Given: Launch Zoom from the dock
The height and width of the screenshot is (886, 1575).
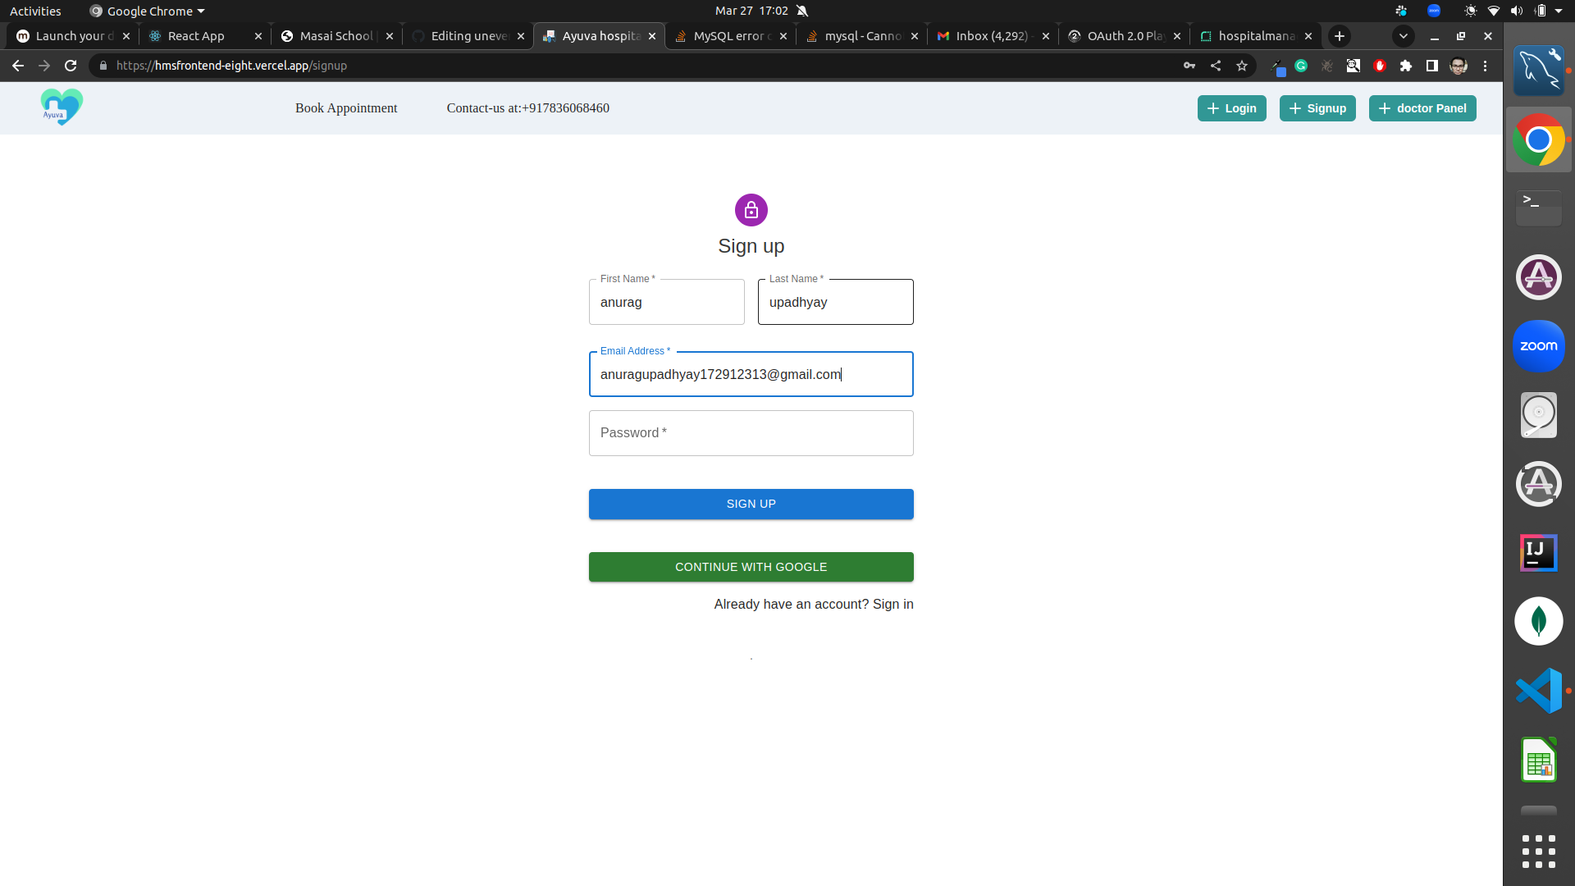Looking at the screenshot, I should (x=1538, y=345).
